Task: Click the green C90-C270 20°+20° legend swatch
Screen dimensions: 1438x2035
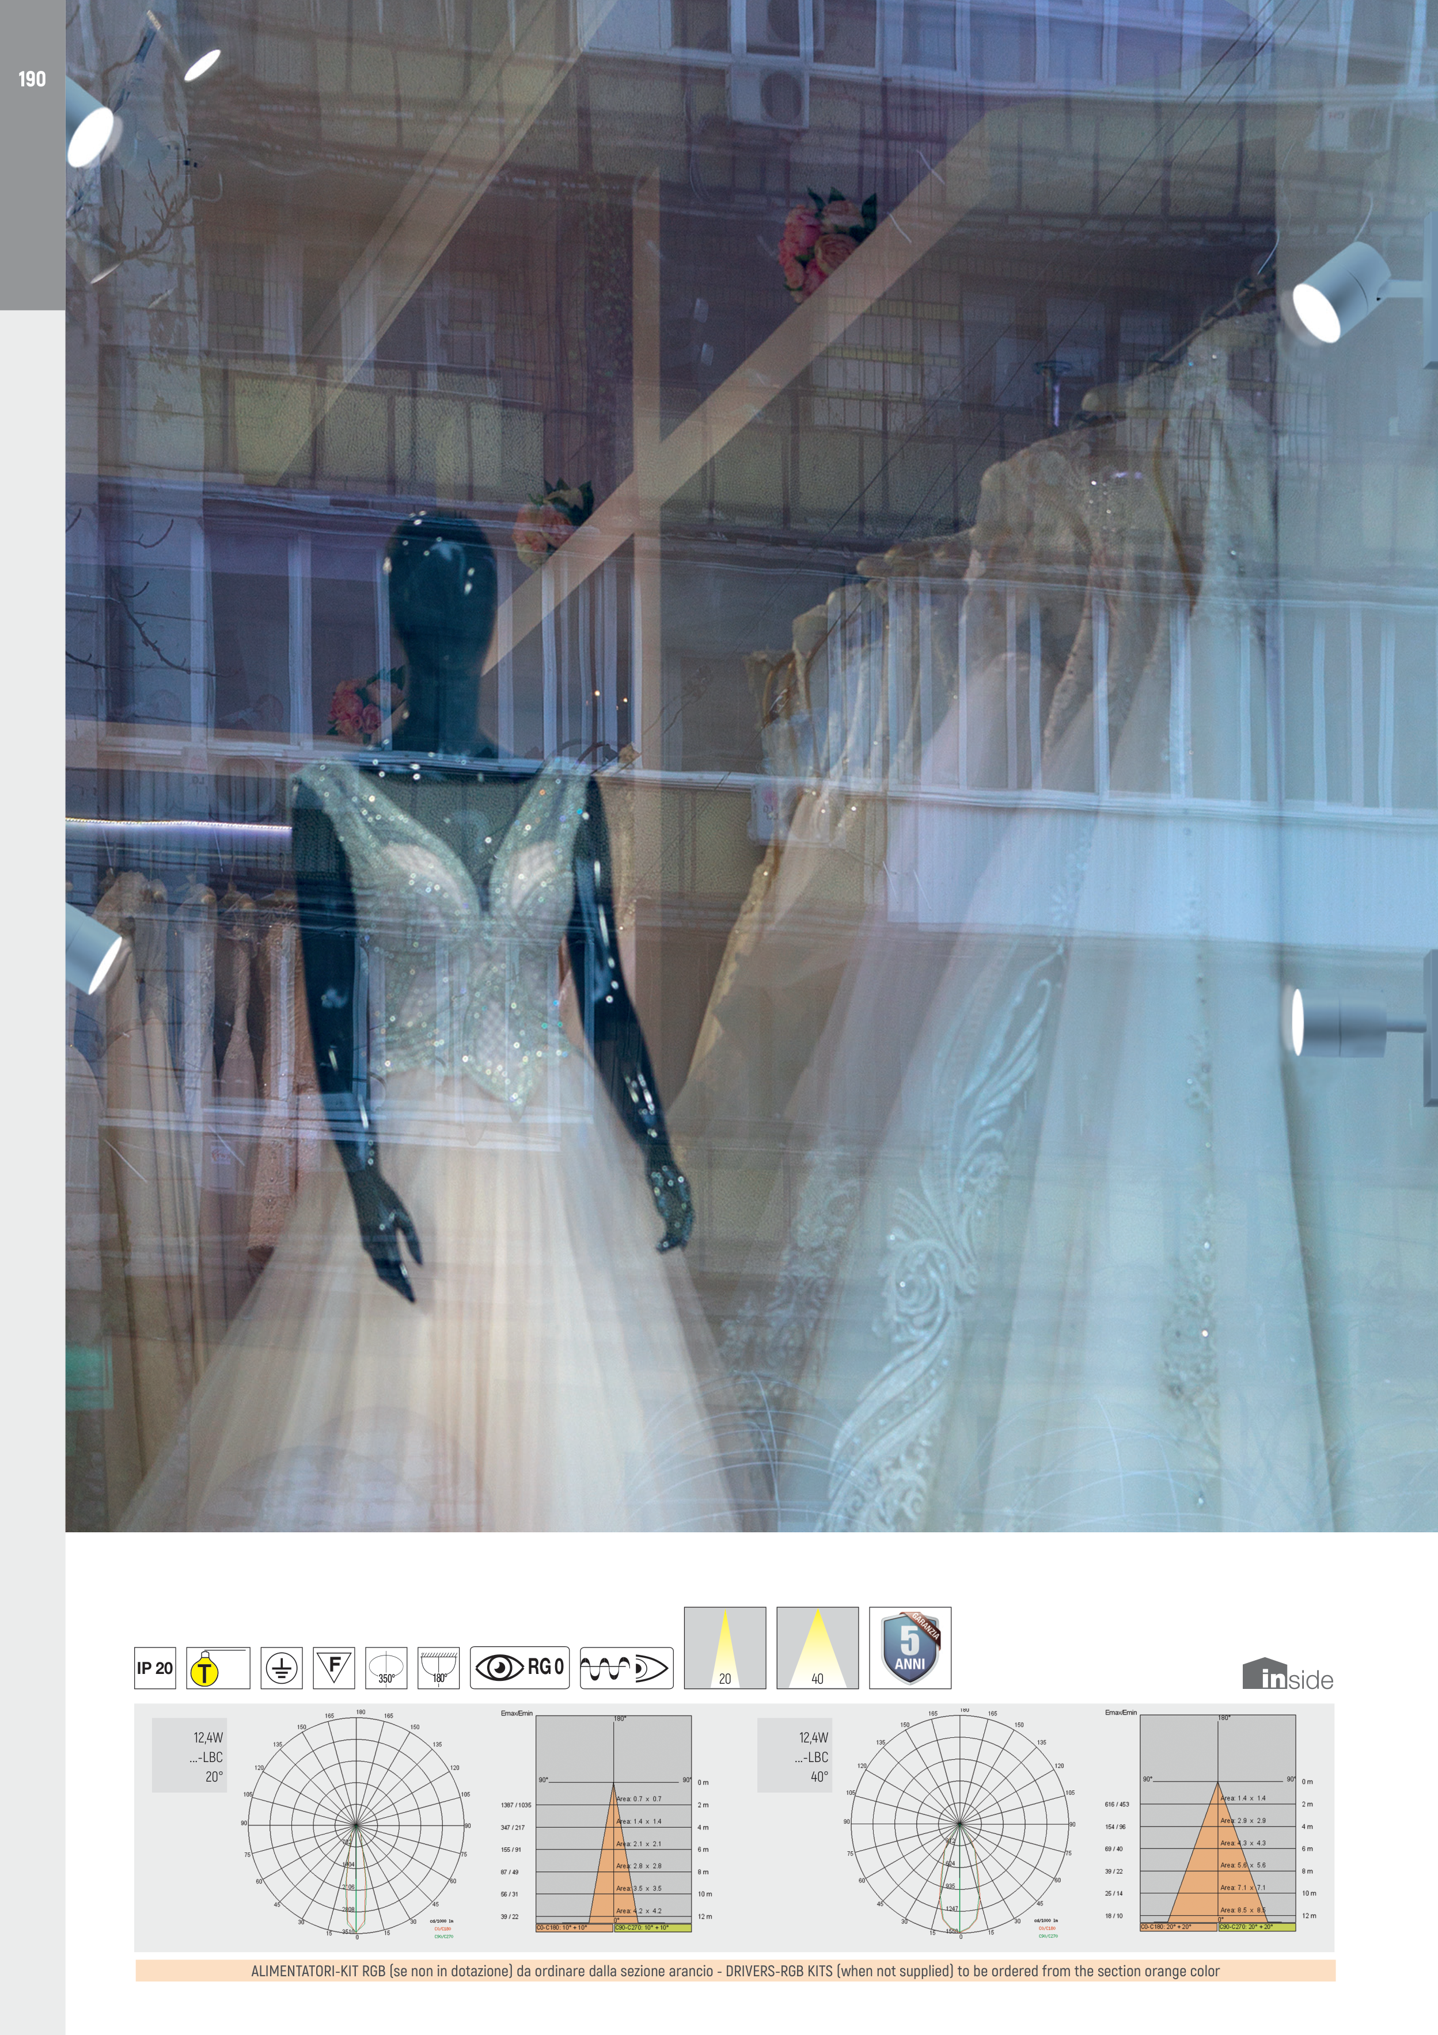Action: (x=1256, y=1927)
